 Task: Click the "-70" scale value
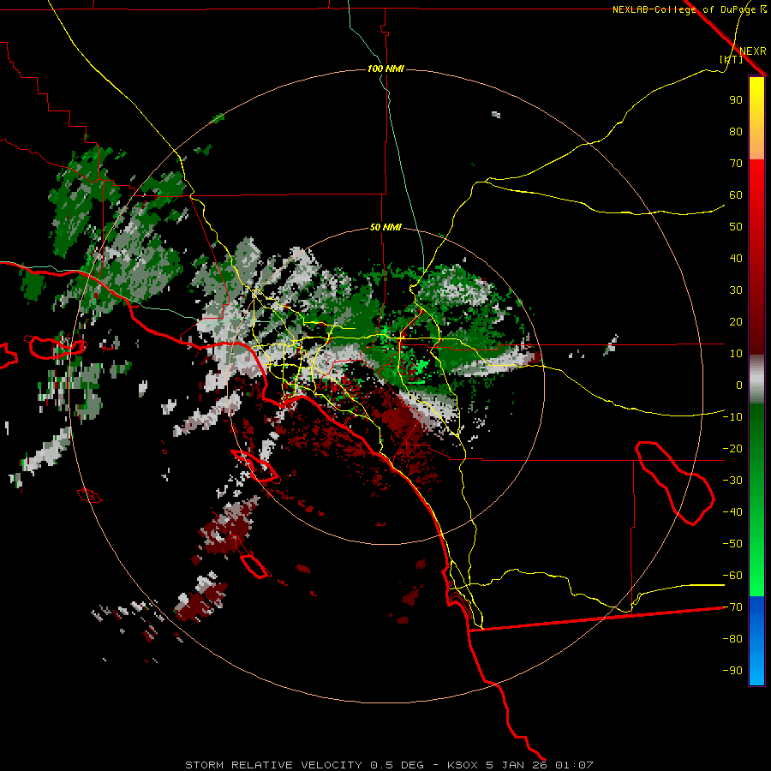(x=732, y=607)
